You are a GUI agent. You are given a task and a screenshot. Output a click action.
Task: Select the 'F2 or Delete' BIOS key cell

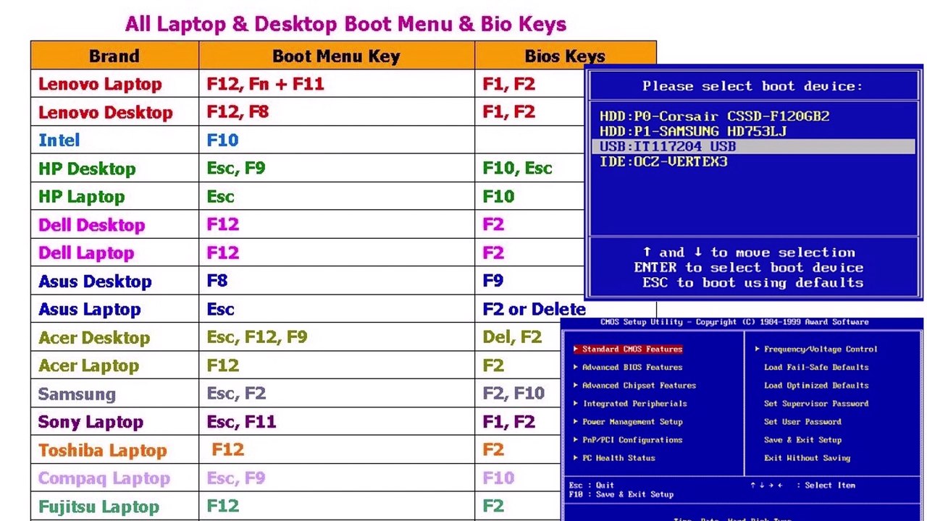click(x=534, y=310)
